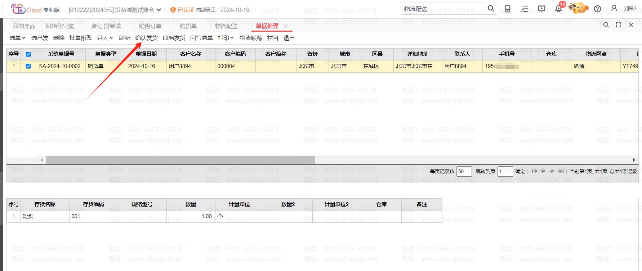Click the 存货编码 column header in detail table
This screenshot has width=642, height=271.
pyautogui.click(x=93, y=204)
